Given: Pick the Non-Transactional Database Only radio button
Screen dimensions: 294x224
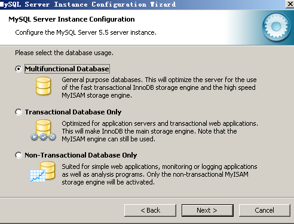Looking at the screenshot, I should (x=19, y=155).
